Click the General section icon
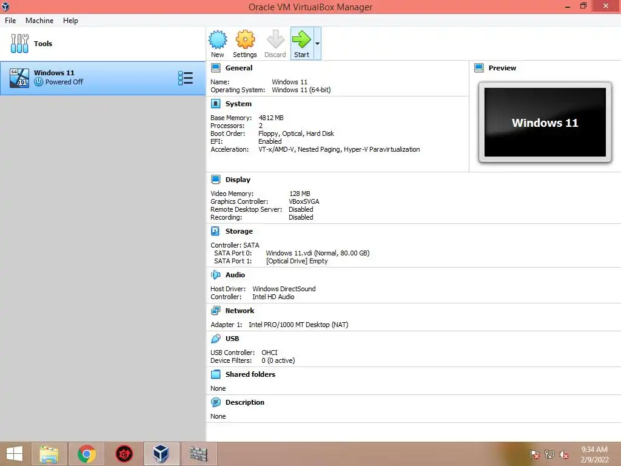Screen dimensions: 621x466 216,68
